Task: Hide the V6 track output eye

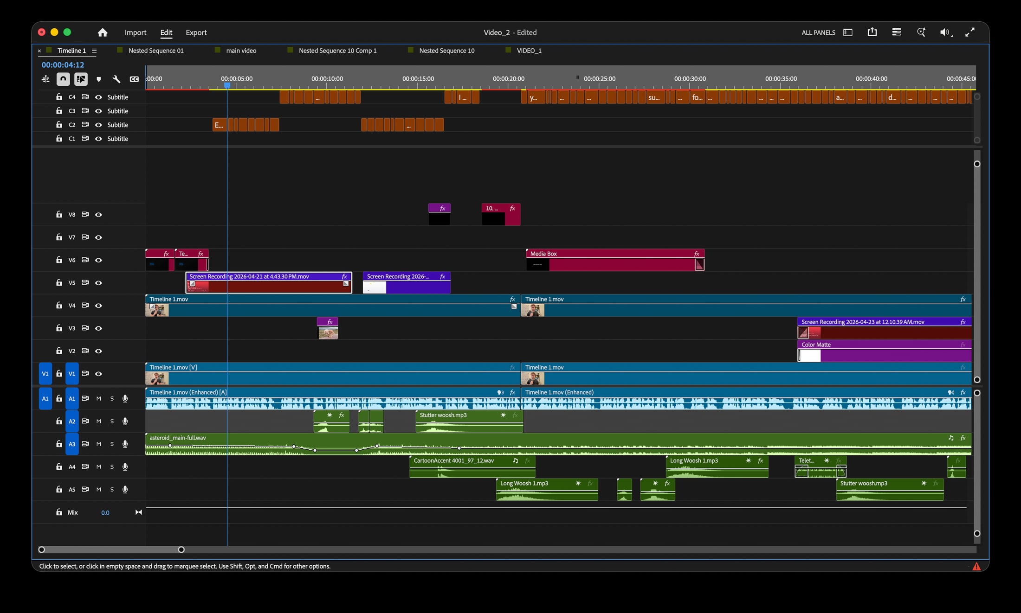Action: tap(98, 260)
